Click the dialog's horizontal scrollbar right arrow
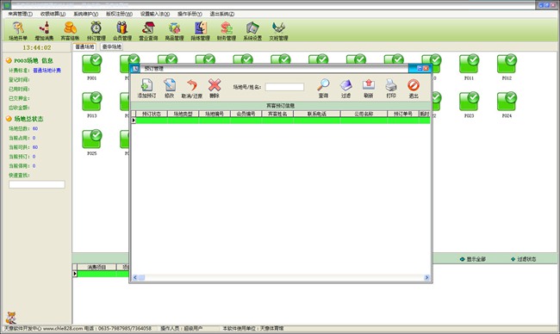Image resolution: width=560 pixels, height=334 pixels. (426, 277)
